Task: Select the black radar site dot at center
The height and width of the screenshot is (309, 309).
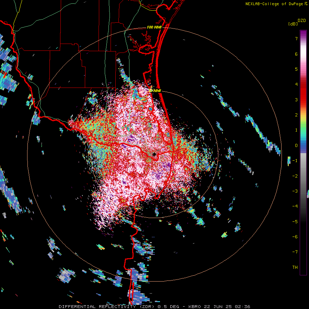Action: click(154, 154)
